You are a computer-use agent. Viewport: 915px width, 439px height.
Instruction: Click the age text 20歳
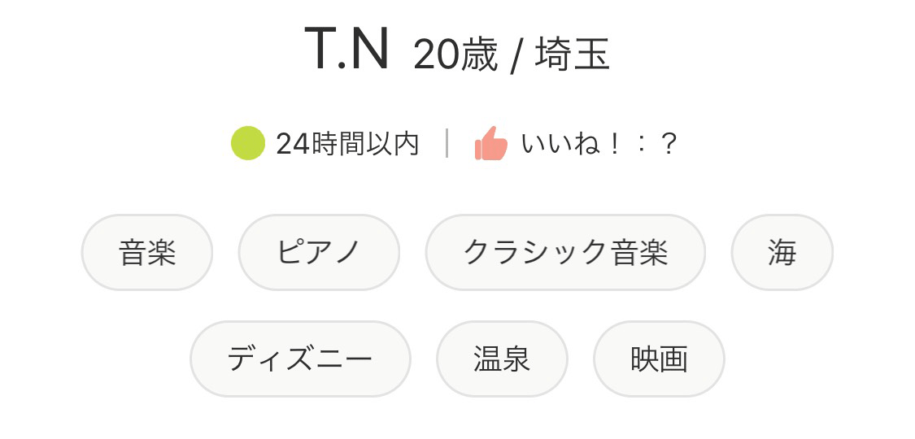[455, 55]
